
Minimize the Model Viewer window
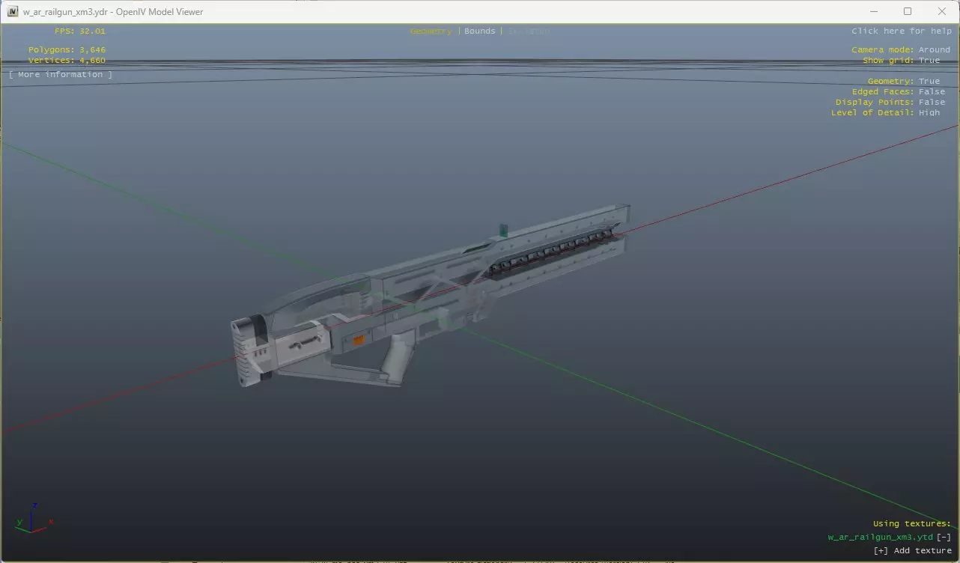pyautogui.click(x=874, y=11)
